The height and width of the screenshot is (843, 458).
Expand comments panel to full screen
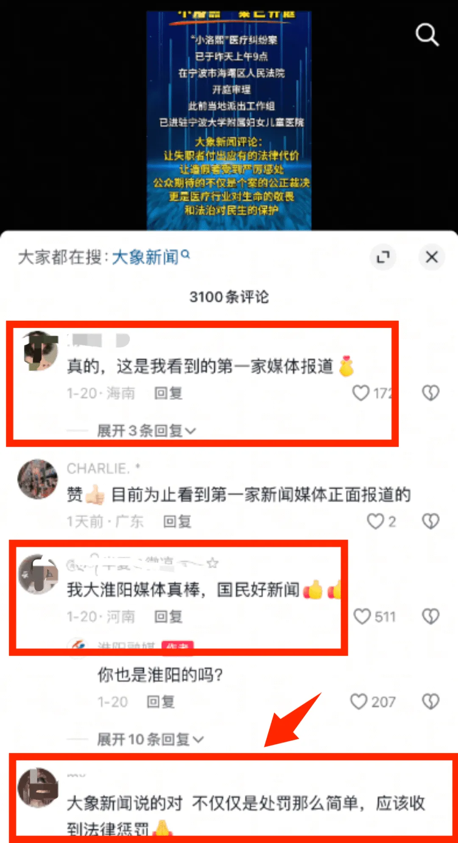pos(383,257)
